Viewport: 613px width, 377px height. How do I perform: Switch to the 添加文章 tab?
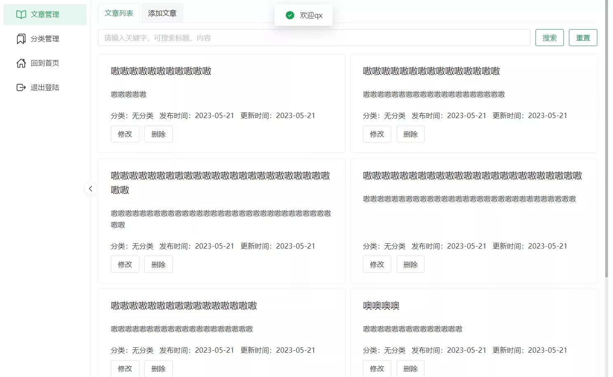click(x=162, y=13)
